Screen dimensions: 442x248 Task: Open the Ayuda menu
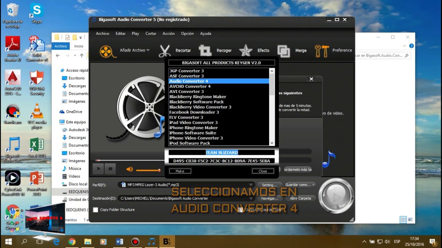point(205,33)
